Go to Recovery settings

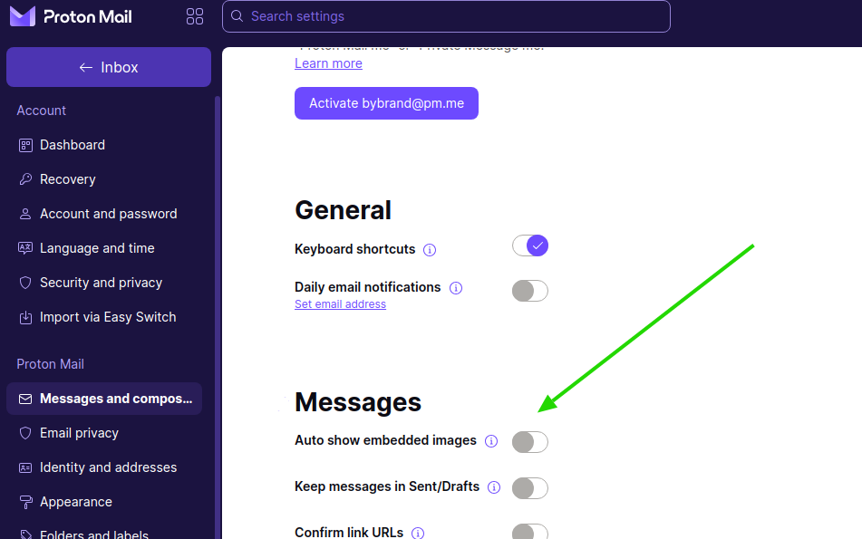click(68, 179)
